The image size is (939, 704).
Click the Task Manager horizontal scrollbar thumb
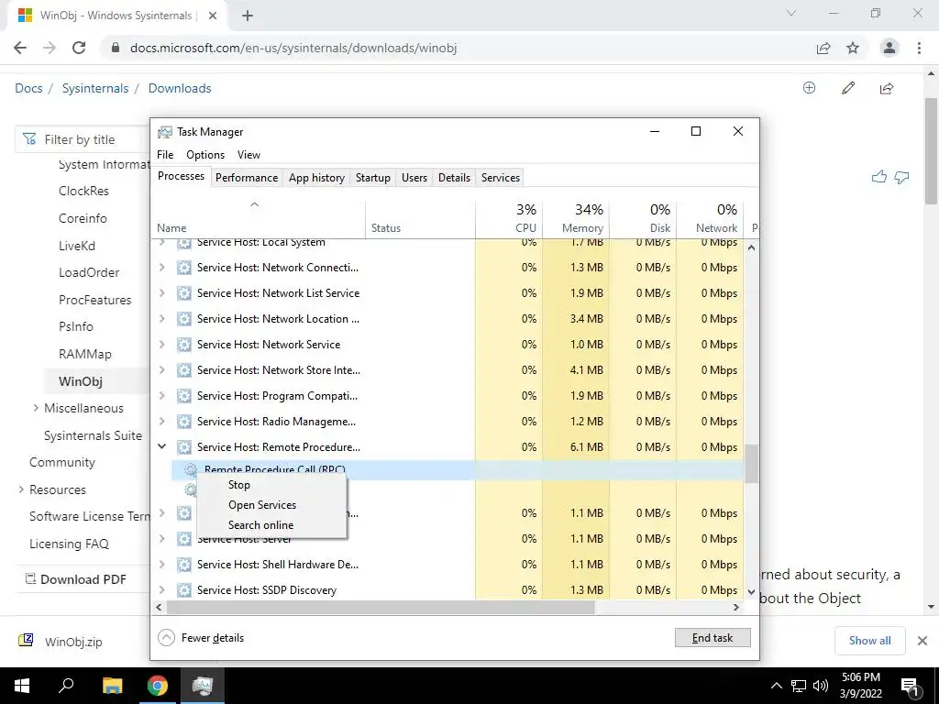[381, 607]
